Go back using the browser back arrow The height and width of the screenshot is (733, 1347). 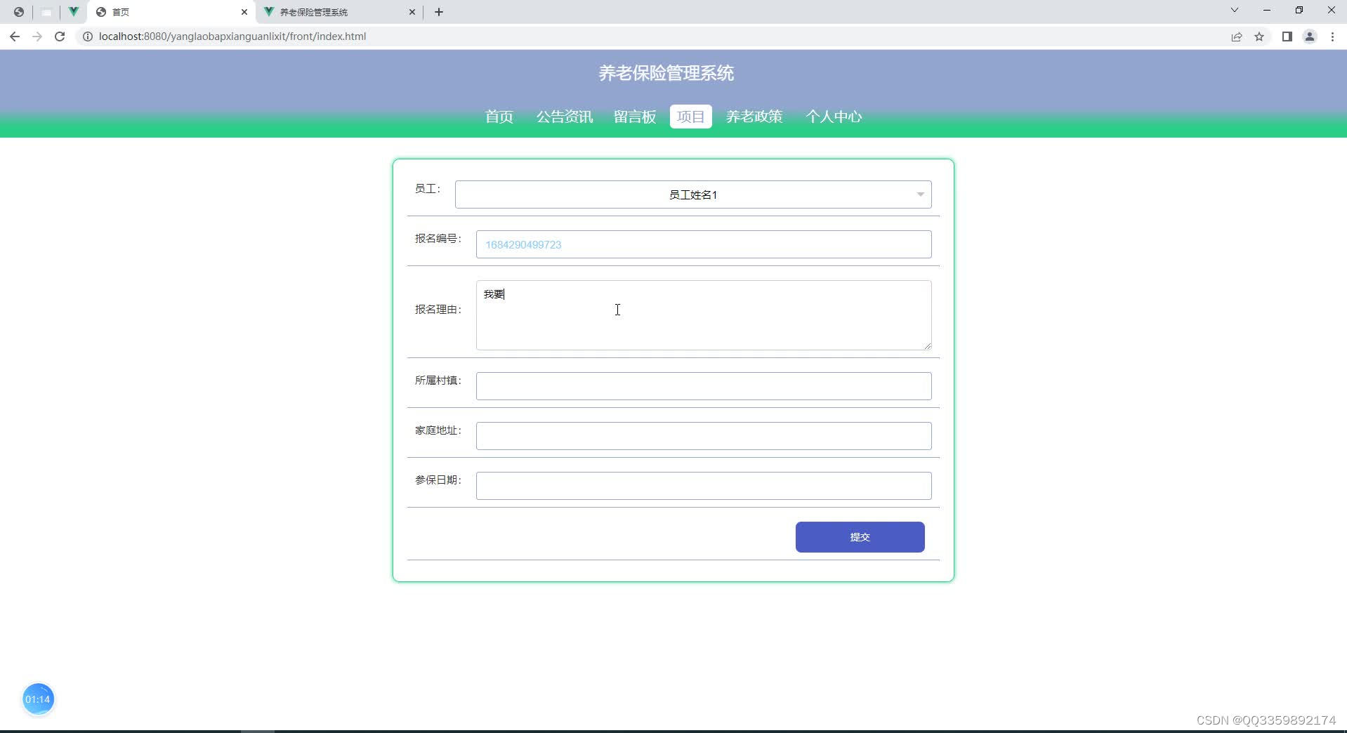coord(15,37)
